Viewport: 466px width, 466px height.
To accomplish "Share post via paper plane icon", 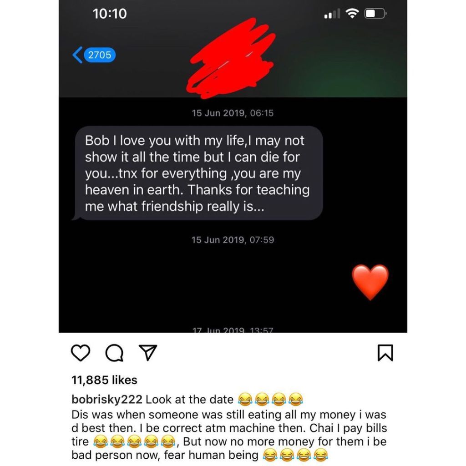I will coord(148,353).
